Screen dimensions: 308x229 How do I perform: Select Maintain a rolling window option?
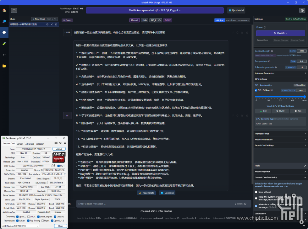point(256,206)
